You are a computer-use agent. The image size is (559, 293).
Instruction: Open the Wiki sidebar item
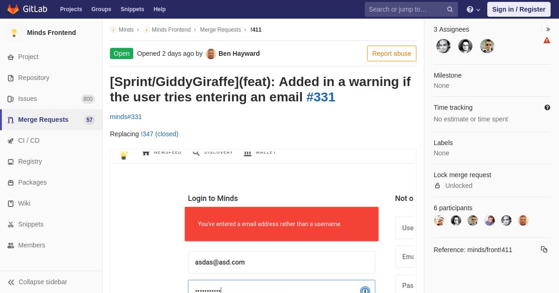(x=51, y=203)
